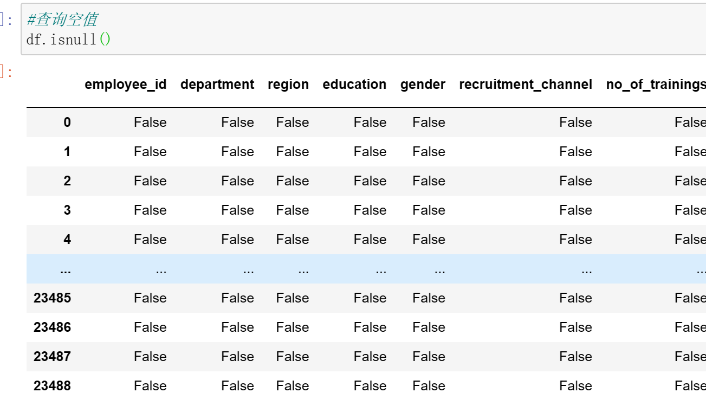Click the region column header
Screen dimensions: 706x399
288,85
